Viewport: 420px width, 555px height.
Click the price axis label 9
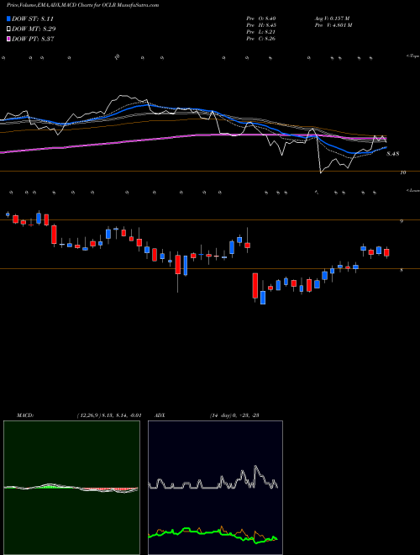(402, 221)
